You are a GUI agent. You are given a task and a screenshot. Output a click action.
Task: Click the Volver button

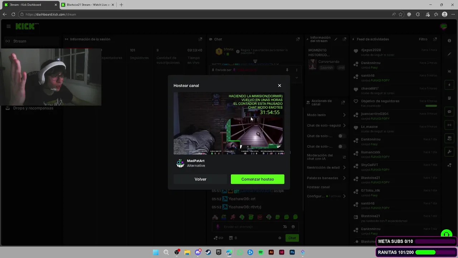pos(200,179)
